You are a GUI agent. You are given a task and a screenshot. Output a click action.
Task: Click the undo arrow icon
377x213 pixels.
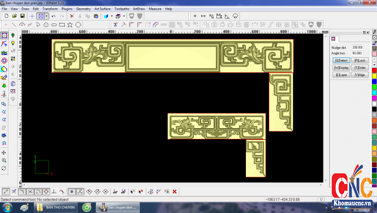pos(54,16)
